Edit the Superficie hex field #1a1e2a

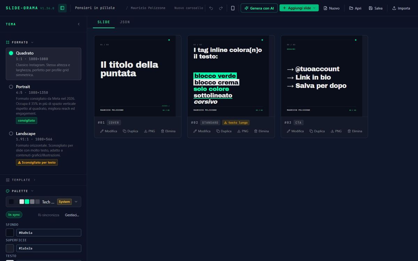pos(49,248)
